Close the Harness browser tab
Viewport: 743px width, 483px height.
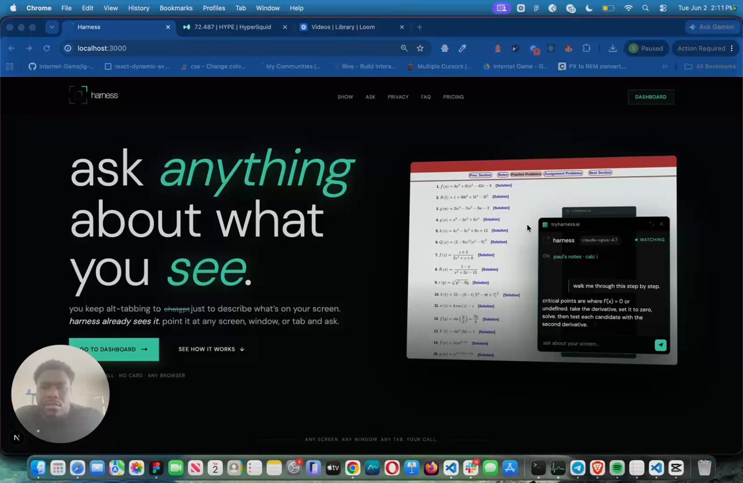click(168, 27)
